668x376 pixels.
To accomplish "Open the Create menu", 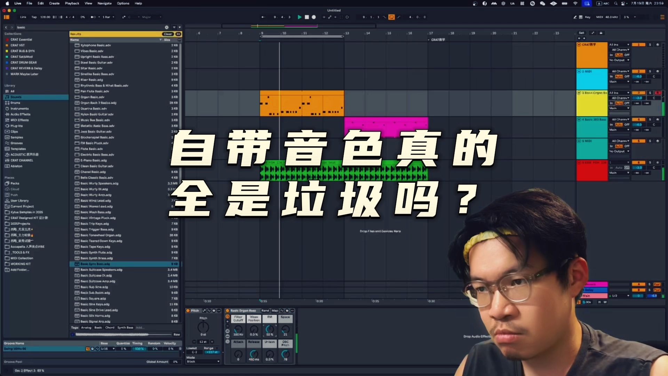I will coord(54,3).
